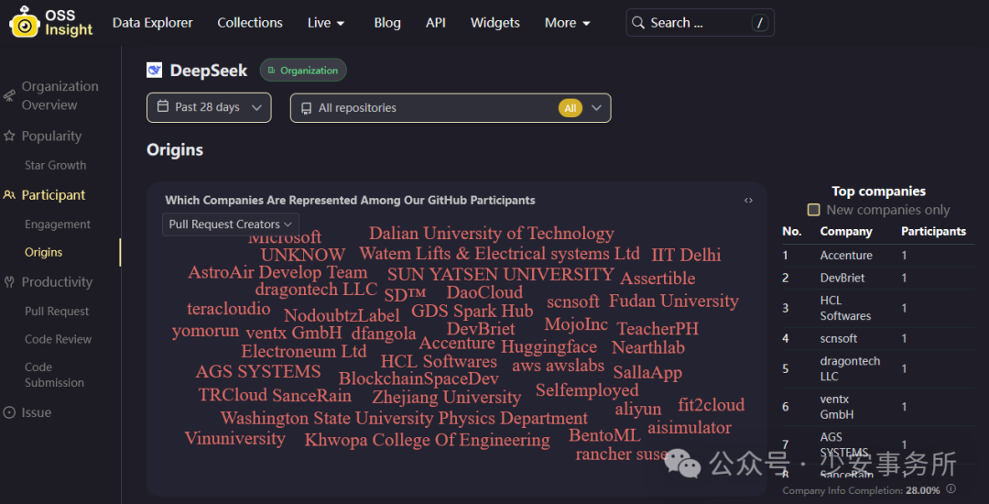Click the repository book icon
Screen dimensions: 989x504
[307, 108]
